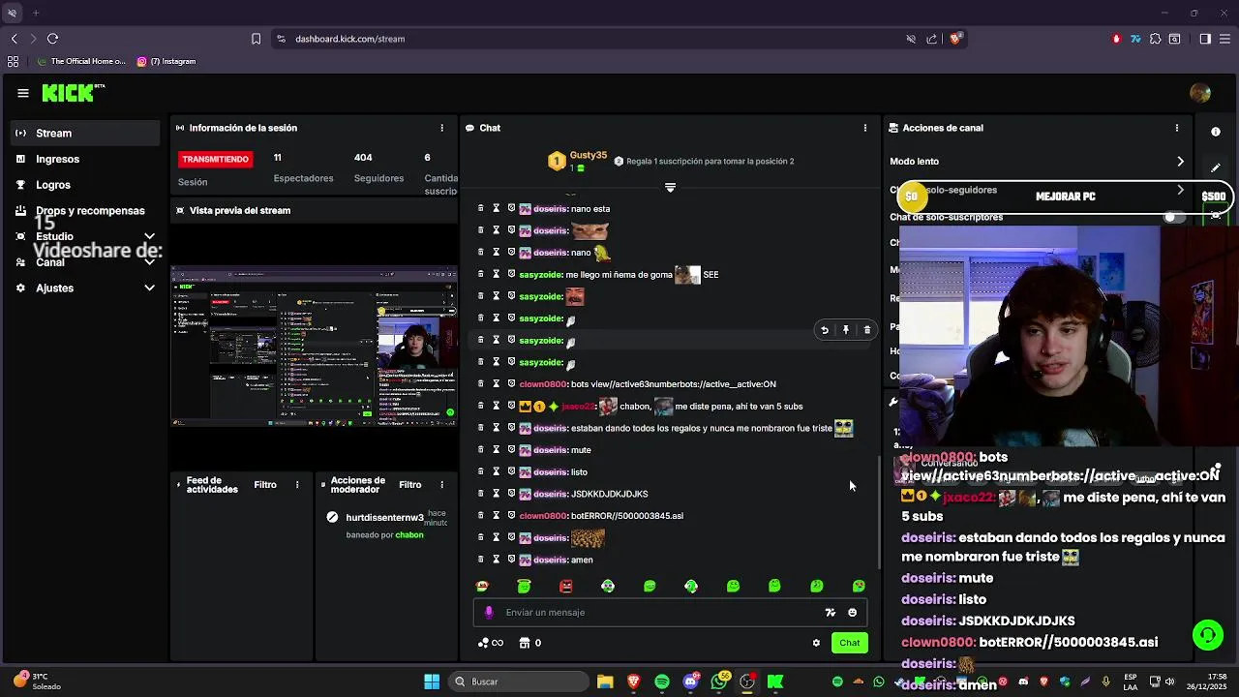Open Spotify from the taskbar
The height and width of the screenshot is (697, 1239).
click(x=662, y=682)
